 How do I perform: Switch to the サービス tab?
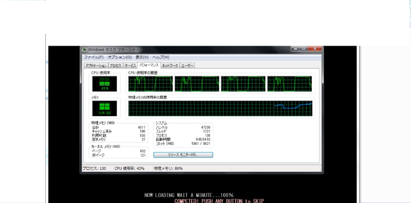pyautogui.click(x=130, y=66)
